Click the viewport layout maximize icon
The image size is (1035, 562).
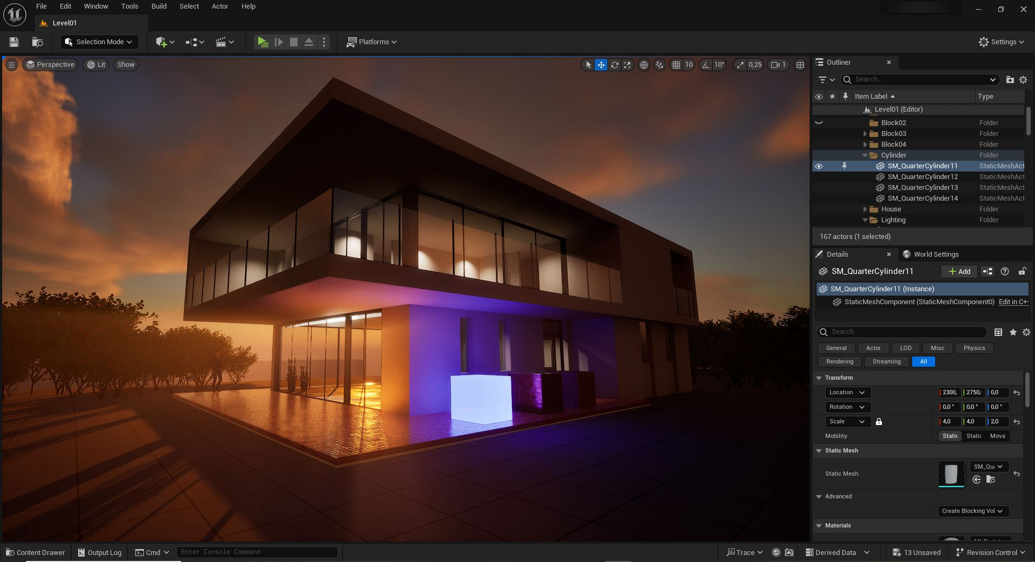pos(800,65)
